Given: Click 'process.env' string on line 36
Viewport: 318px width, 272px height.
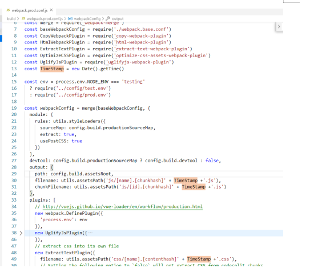Looking at the screenshot, I should pyautogui.click(x=57, y=219).
